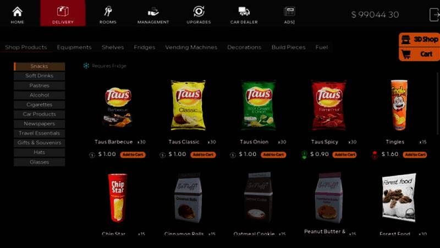This screenshot has height=248, width=440.
Task: Select the Soft Drinks category
Action: coord(39,76)
